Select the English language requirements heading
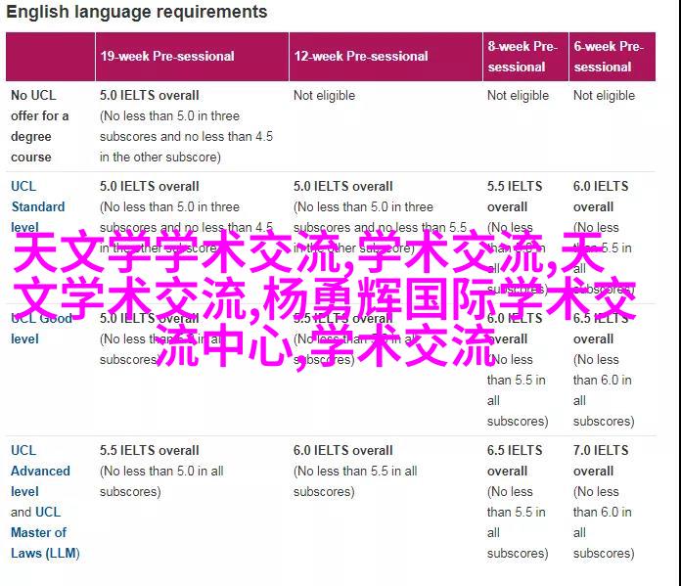 pyautogui.click(x=137, y=12)
